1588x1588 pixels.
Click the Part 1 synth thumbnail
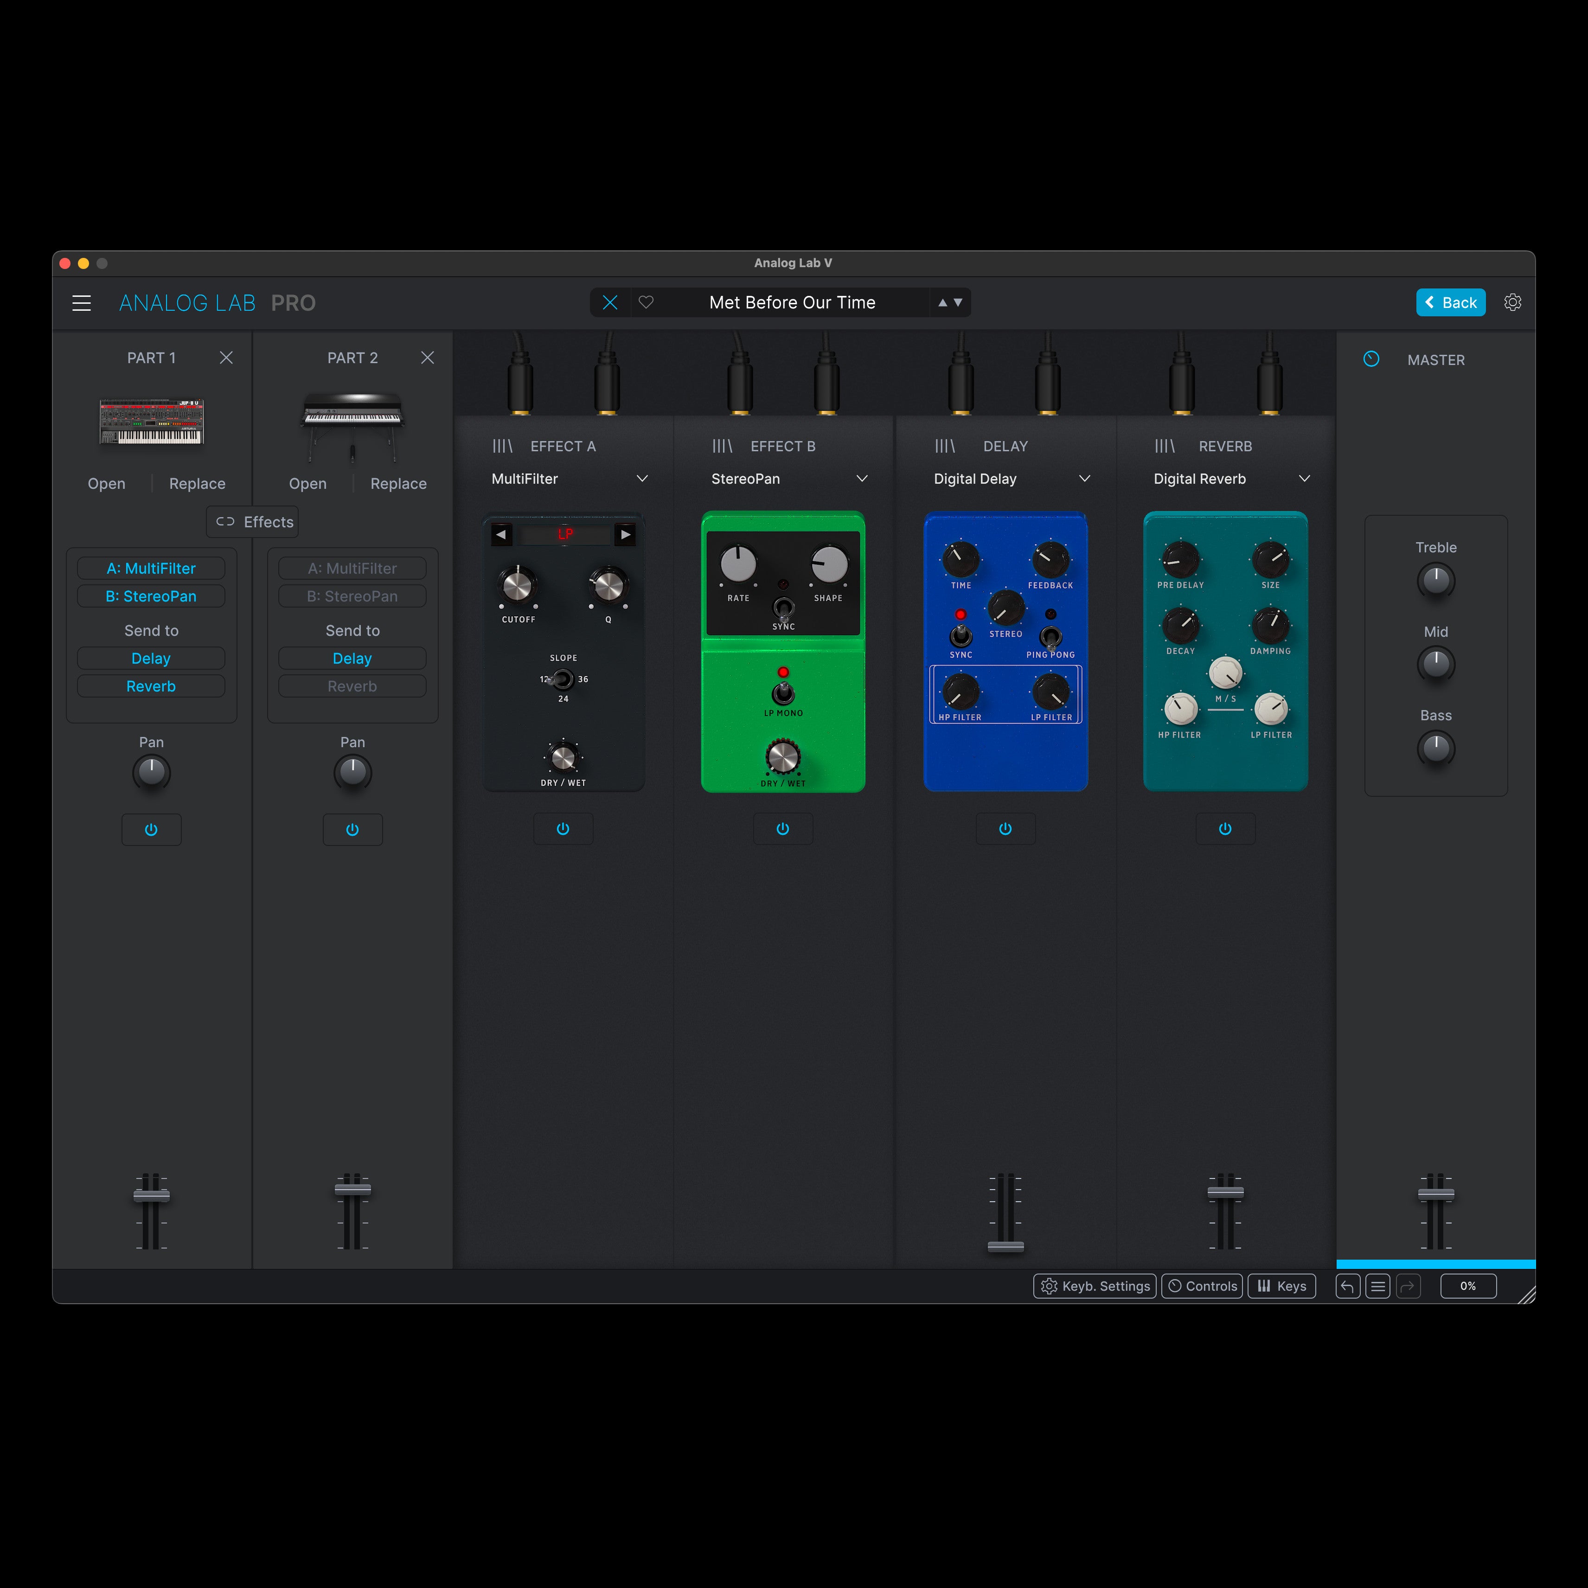tap(151, 422)
